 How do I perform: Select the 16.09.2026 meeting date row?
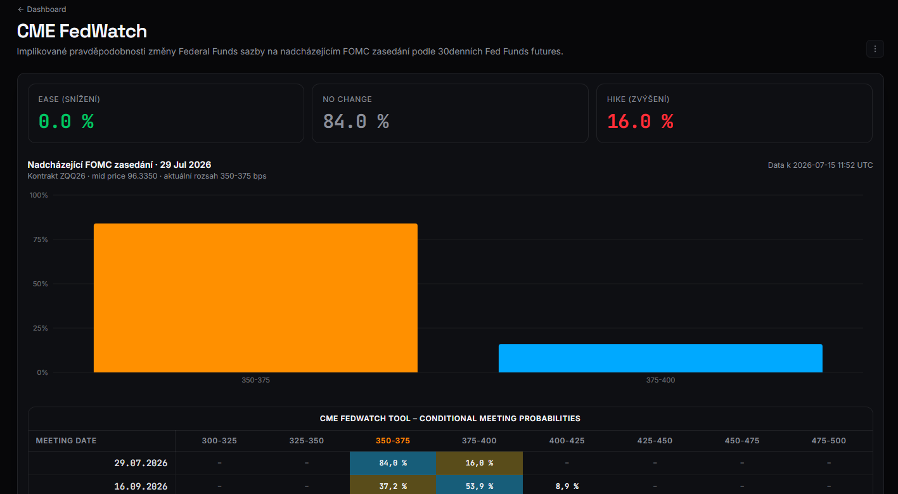pos(451,486)
